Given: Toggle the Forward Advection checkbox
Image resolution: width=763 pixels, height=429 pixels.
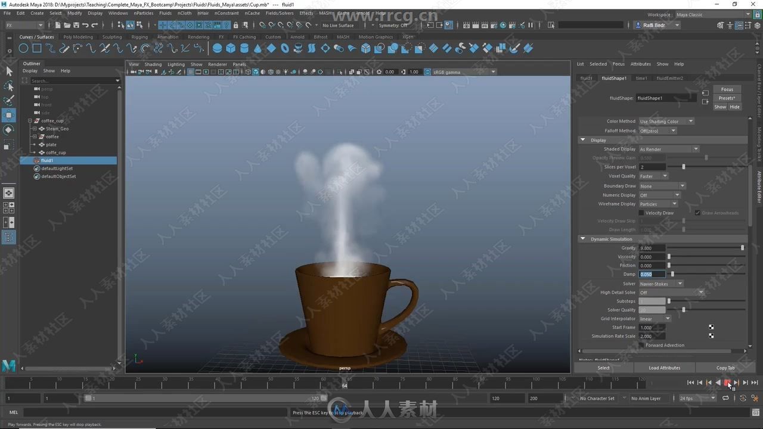Looking at the screenshot, I should tap(641, 345).
